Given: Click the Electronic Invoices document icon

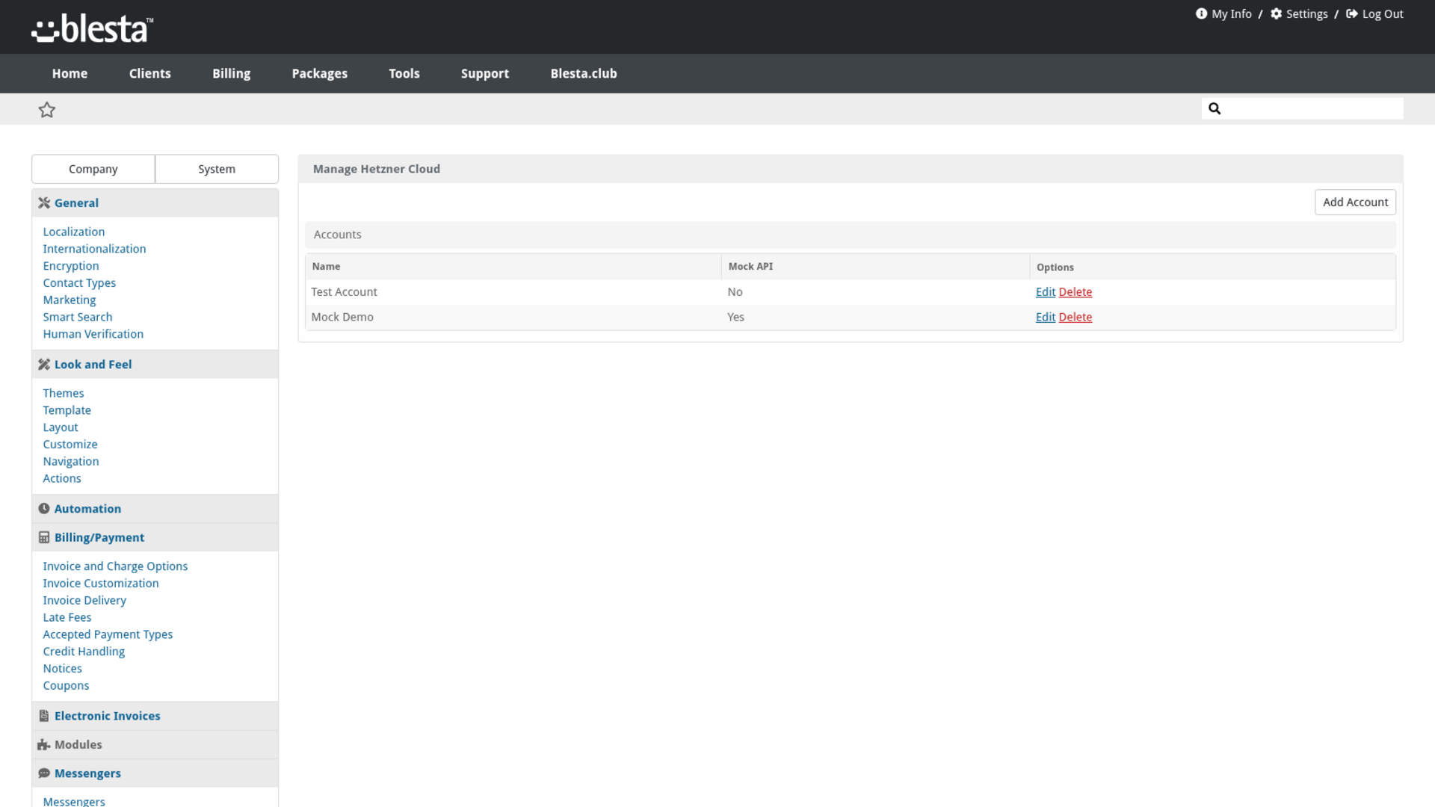Looking at the screenshot, I should 44,716.
